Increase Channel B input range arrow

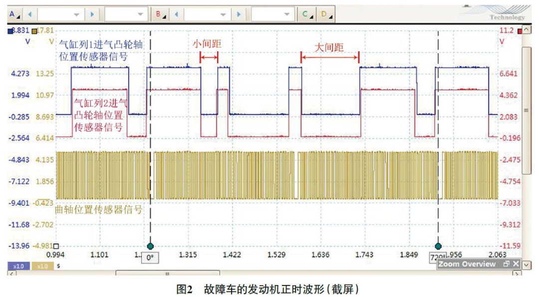(x=239, y=14)
